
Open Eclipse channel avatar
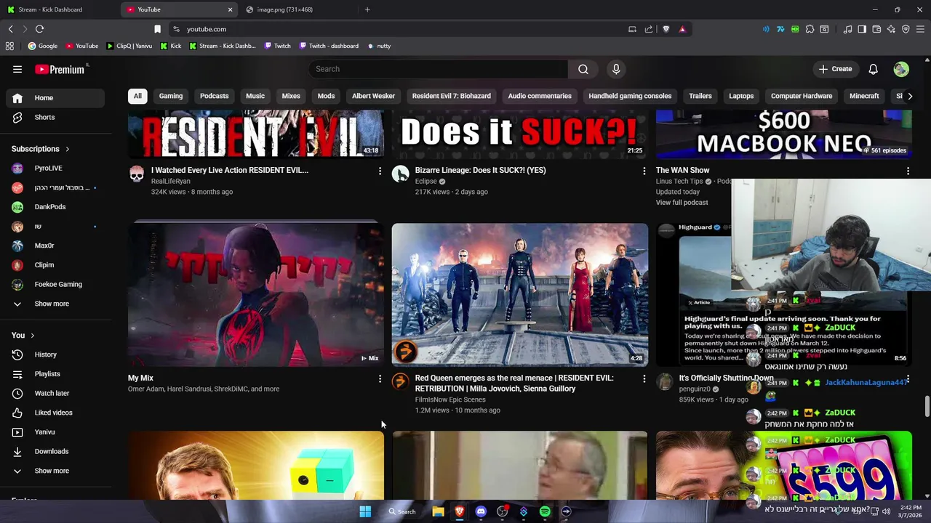[x=400, y=174]
